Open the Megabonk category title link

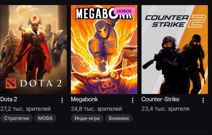84,99
